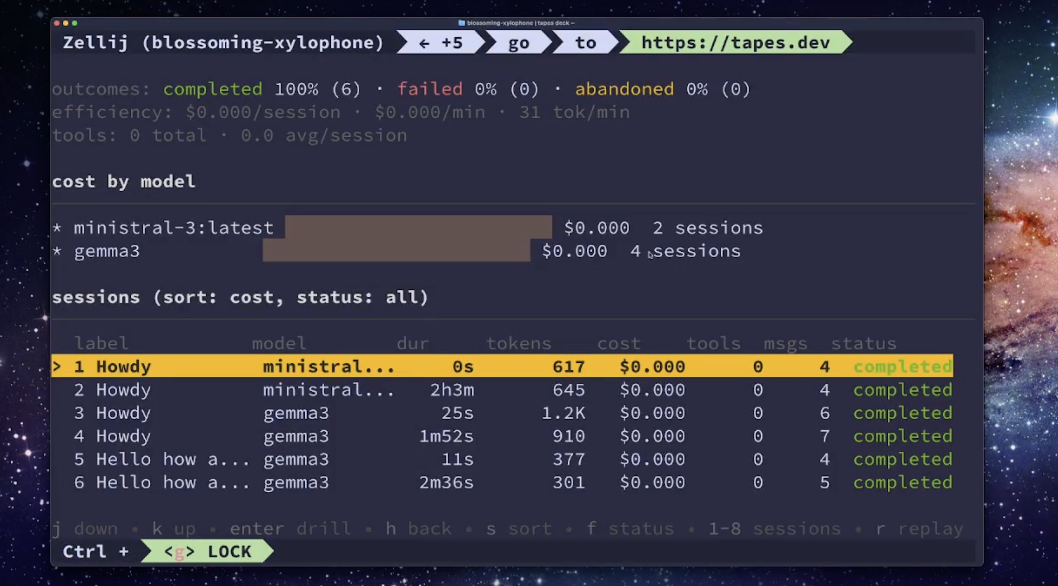Open the https://tapes.dev tab

pos(735,42)
